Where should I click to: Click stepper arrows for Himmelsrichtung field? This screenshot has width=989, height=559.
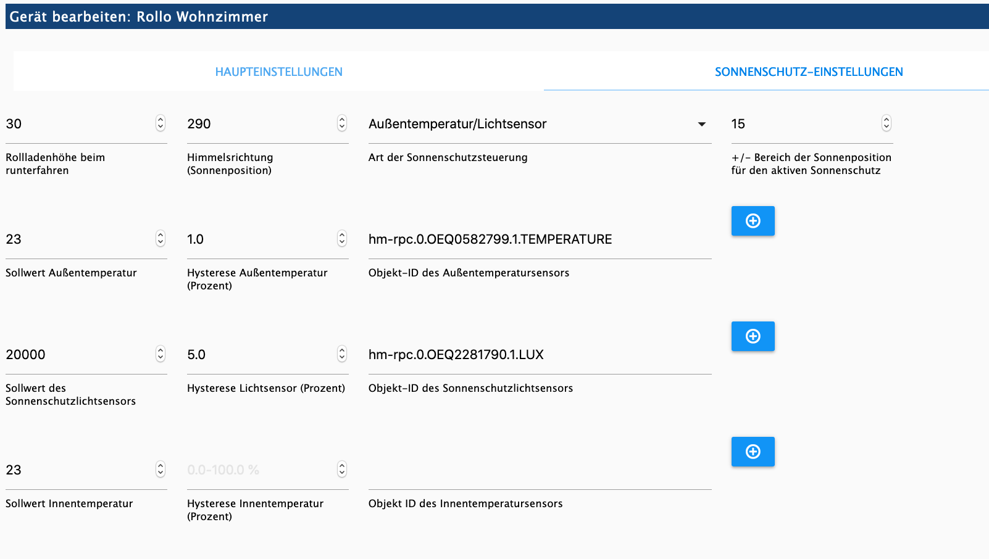342,123
